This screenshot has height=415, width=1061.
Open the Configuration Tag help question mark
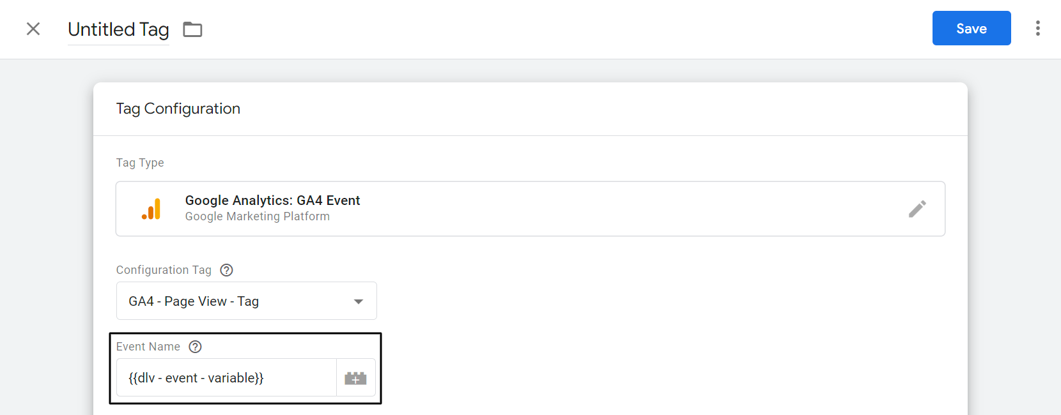pos(227,269)
